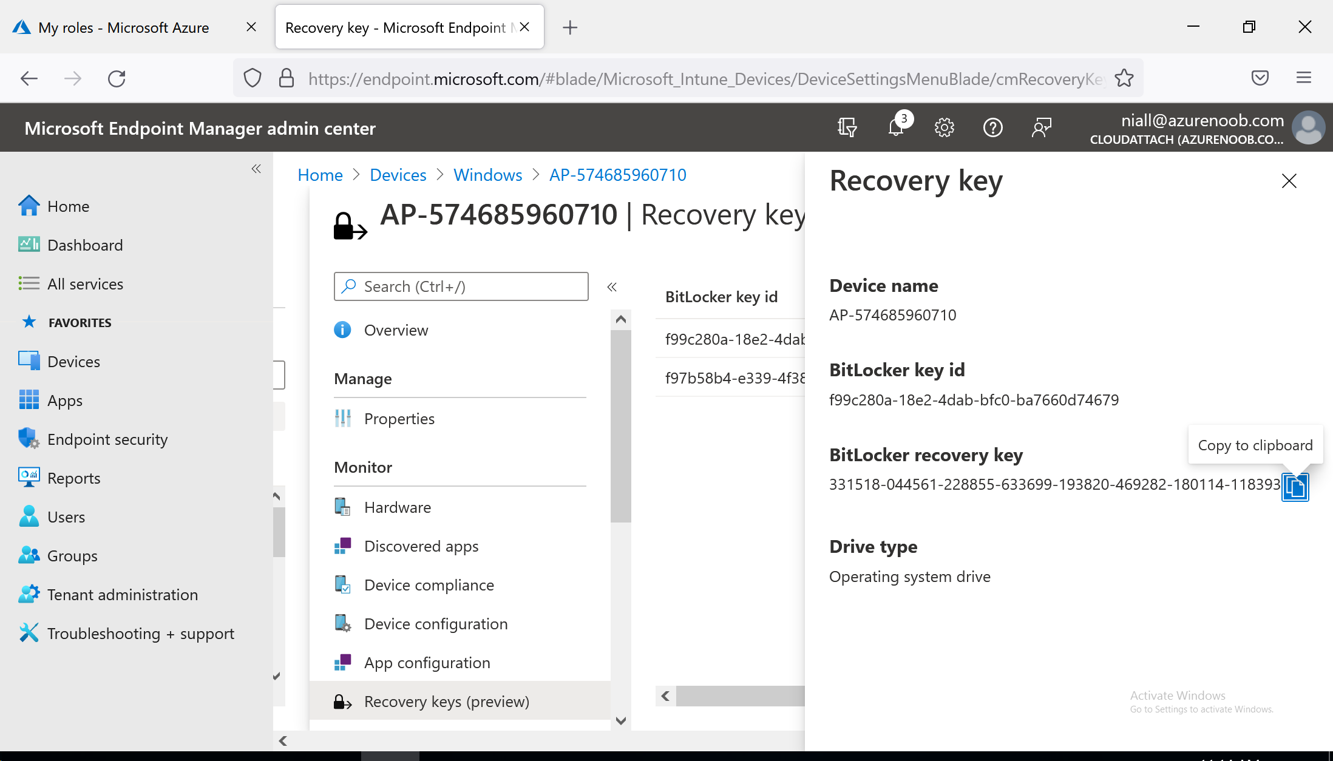Switch to My roles - Microsoft Azure tab
Image resolution: width=1333 pixels, height=761 pixels.
[124, 27]
